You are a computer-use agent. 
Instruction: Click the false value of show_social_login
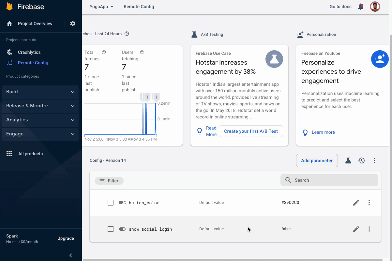[286, 229]
